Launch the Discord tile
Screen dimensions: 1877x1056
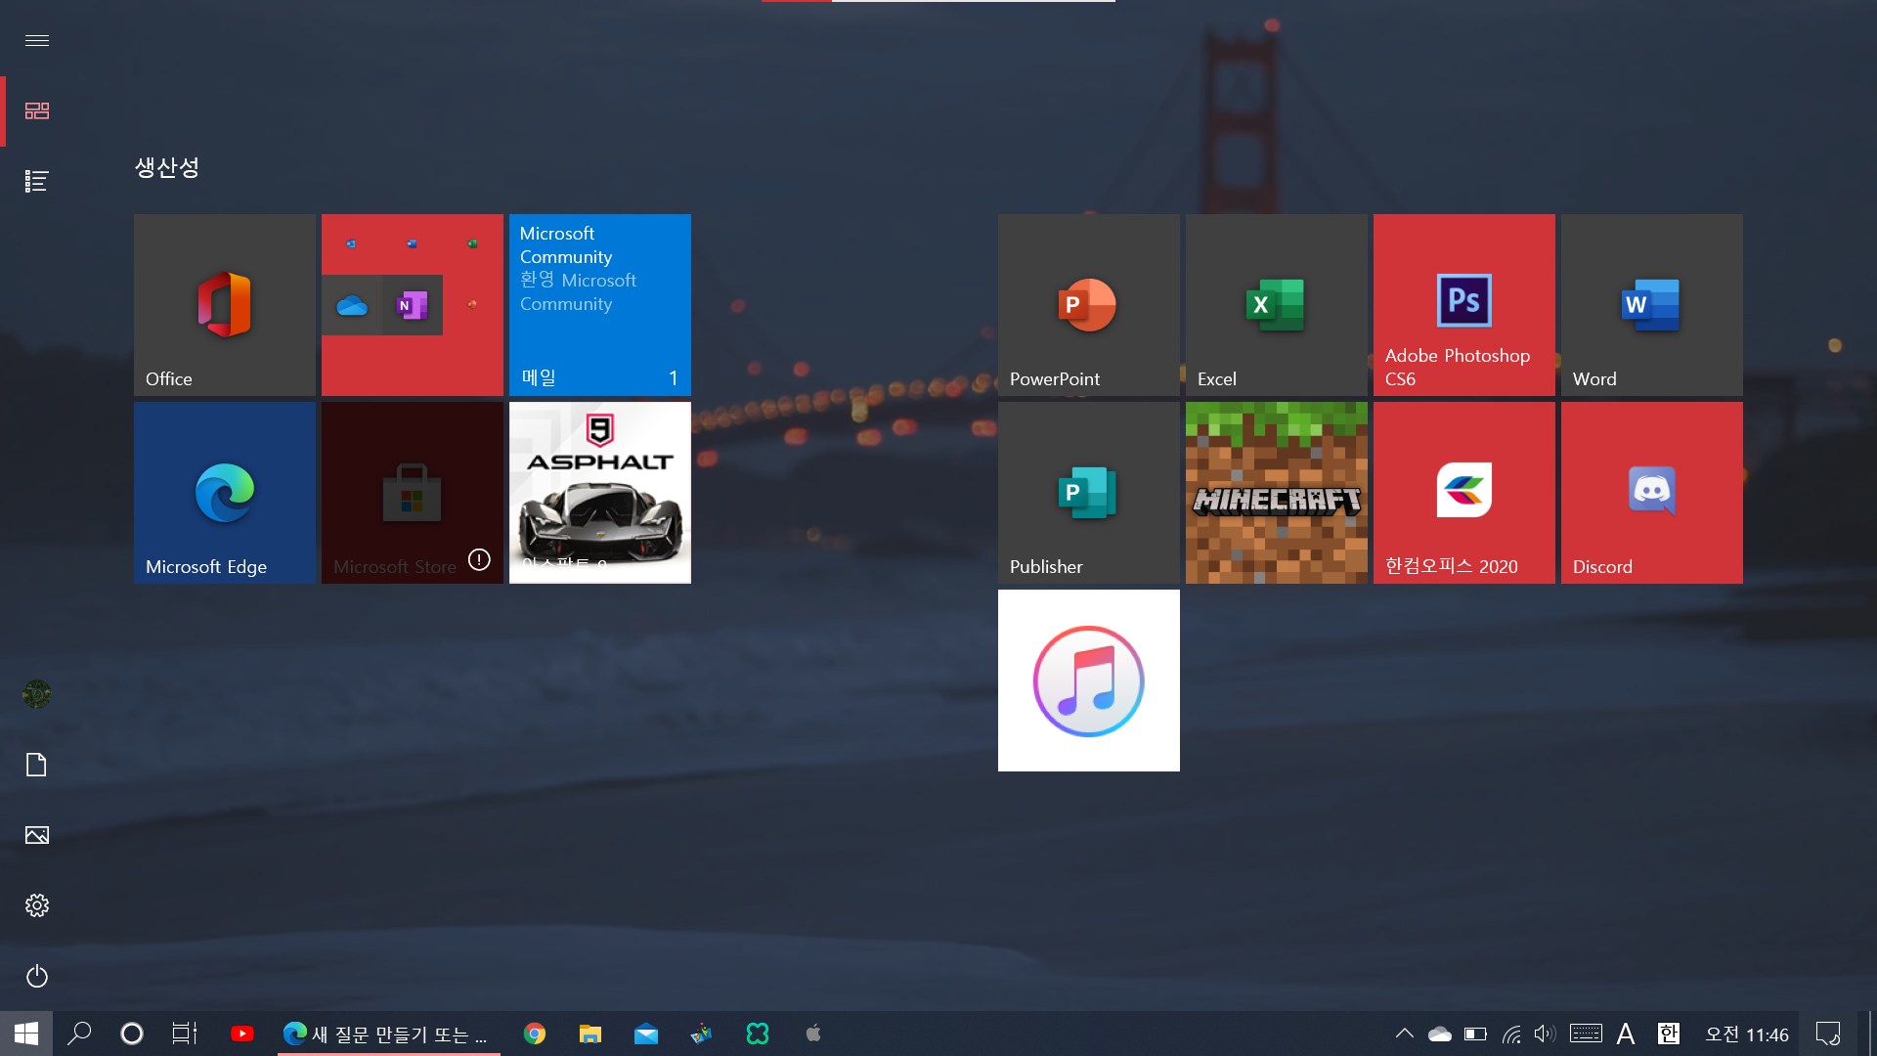(x=1652, y=493)
